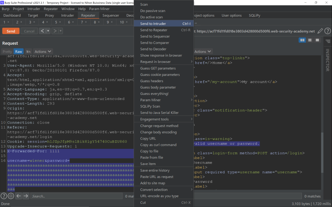Switch to side-by-side split layout
The image size is (332, 207).
coord(302,40)
